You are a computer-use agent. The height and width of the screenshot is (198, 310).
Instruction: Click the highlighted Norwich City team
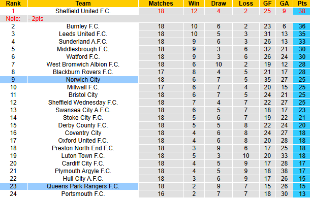pyautogui.click(x=83, y=80)
